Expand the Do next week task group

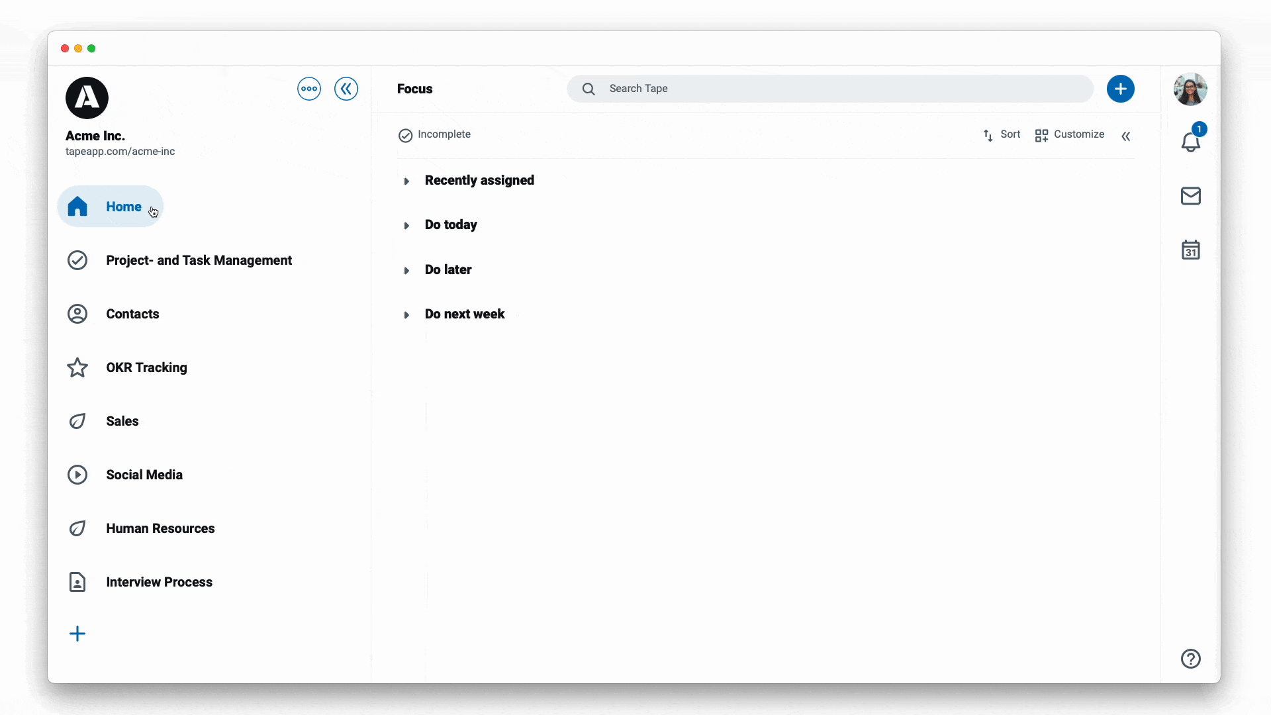(407, 314)
